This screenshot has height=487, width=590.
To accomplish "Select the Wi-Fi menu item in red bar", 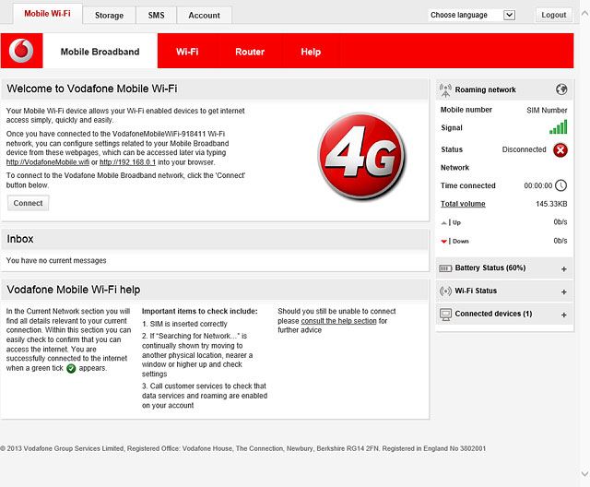I will coord(187,52).
